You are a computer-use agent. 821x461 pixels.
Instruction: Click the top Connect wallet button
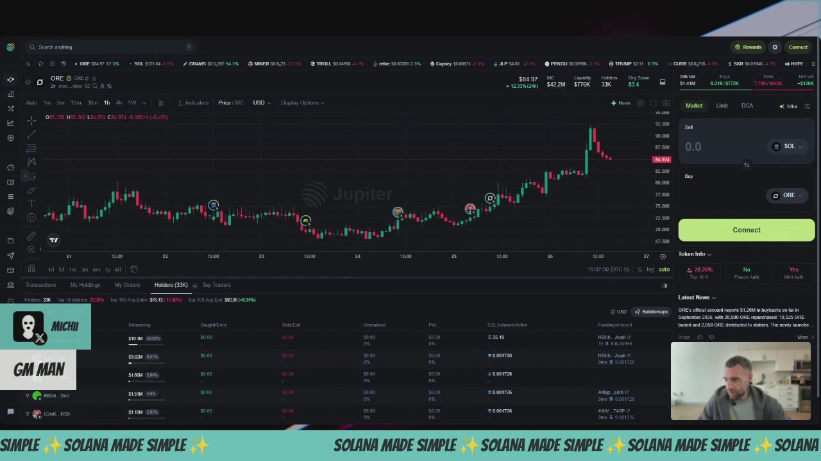tap(798, 47)
